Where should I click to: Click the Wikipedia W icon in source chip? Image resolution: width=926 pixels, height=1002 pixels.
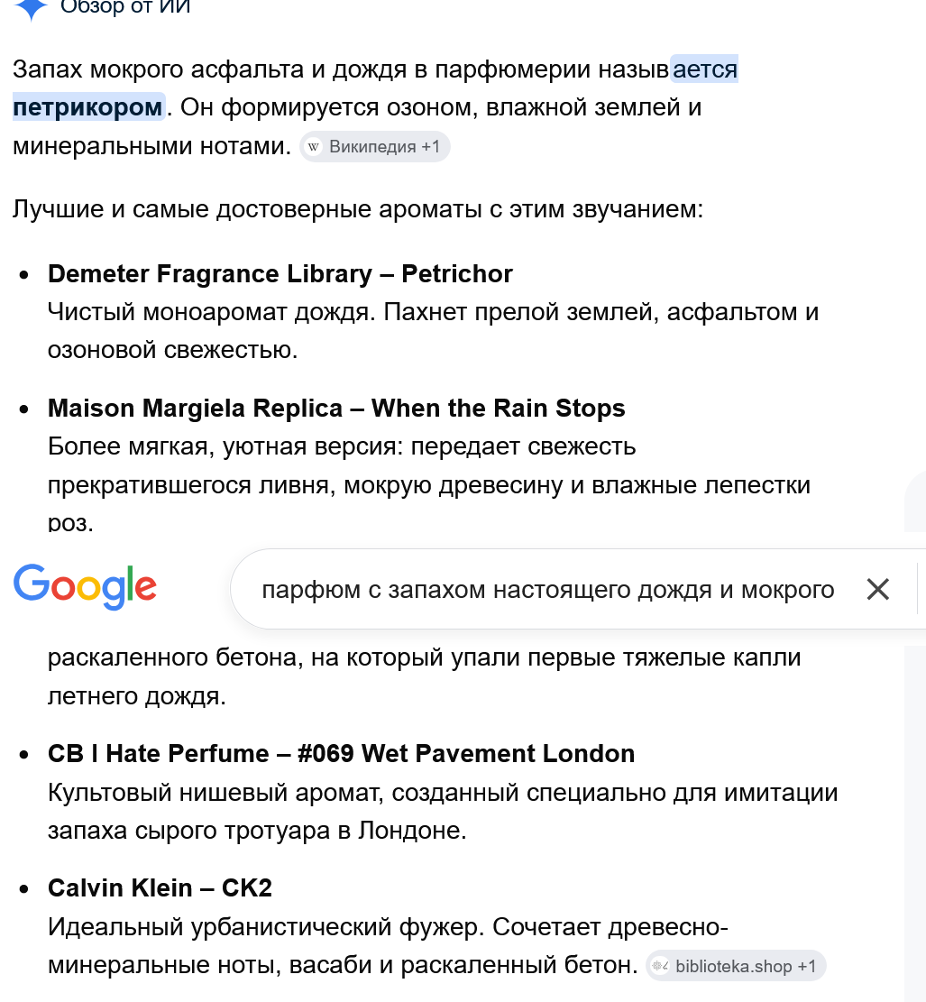point(313,147)
